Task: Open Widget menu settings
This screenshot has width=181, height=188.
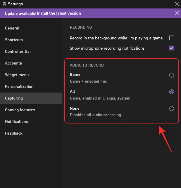Action: (17, 75)
